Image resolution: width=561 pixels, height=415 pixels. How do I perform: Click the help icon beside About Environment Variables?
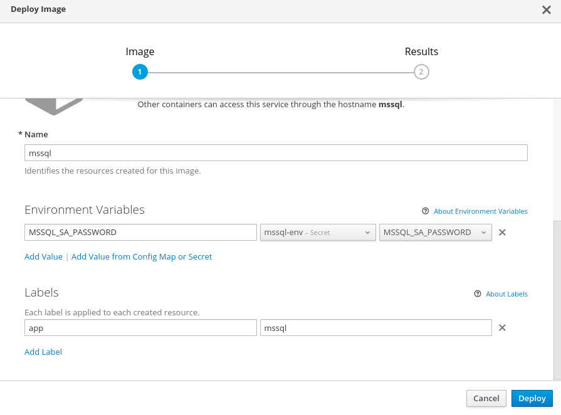(426, 211)
